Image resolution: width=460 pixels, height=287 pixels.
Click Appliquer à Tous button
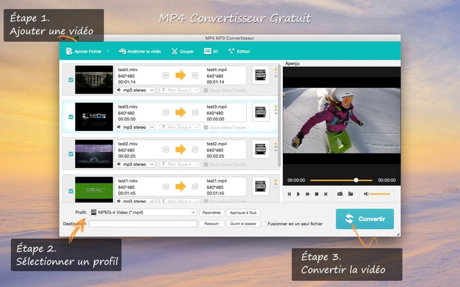pyautogui.click(x=243, y=212)
